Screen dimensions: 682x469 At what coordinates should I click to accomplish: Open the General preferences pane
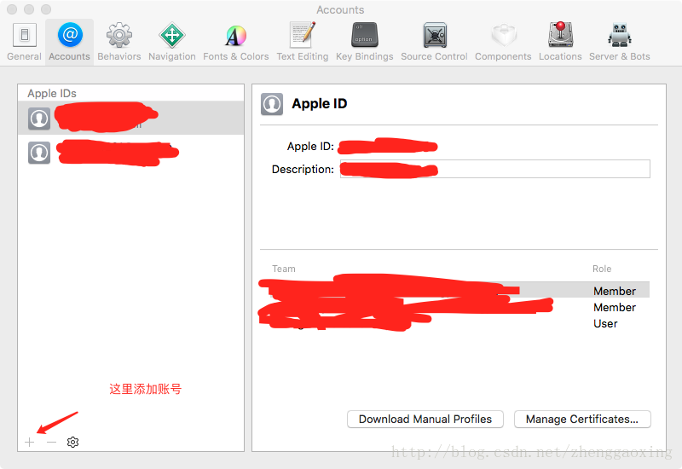pos(24,42)
